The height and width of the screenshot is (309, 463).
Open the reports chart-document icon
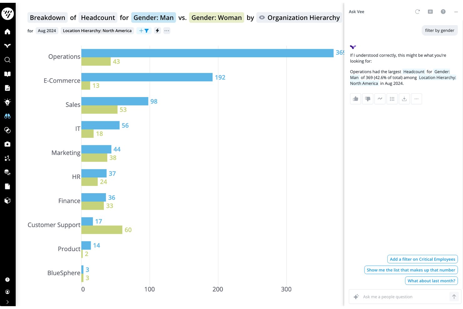8,88
